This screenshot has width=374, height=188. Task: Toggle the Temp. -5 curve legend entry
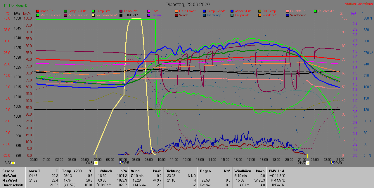pyautogui.click(x=129, y=11)
